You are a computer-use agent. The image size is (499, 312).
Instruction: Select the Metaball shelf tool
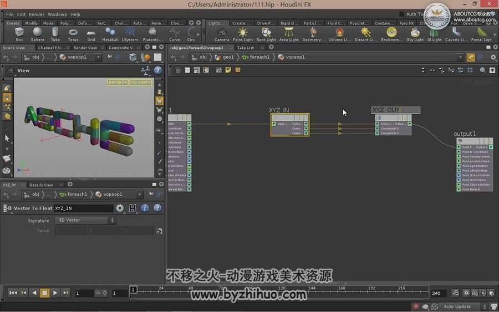(x=110, y=34)
